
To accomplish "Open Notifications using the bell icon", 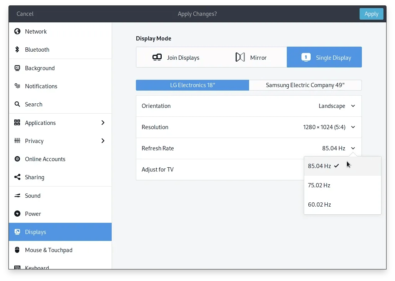I will (17, 86).
